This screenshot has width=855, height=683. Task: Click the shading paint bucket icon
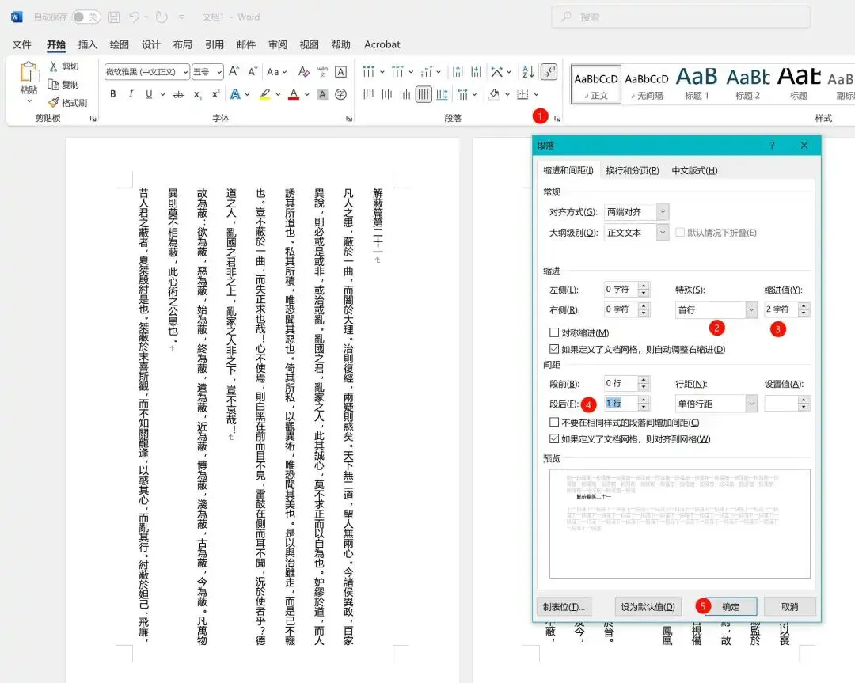point(494,94)
